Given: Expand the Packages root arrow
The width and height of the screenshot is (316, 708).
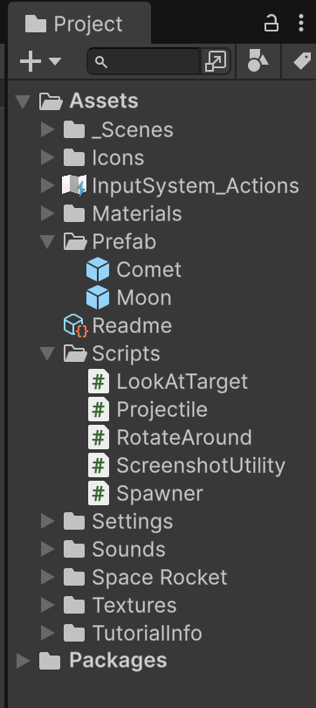Looking at the screenshot, I should coord(23,661).
